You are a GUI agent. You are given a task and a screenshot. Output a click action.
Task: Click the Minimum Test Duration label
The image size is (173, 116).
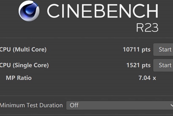[x=31, y=105]
